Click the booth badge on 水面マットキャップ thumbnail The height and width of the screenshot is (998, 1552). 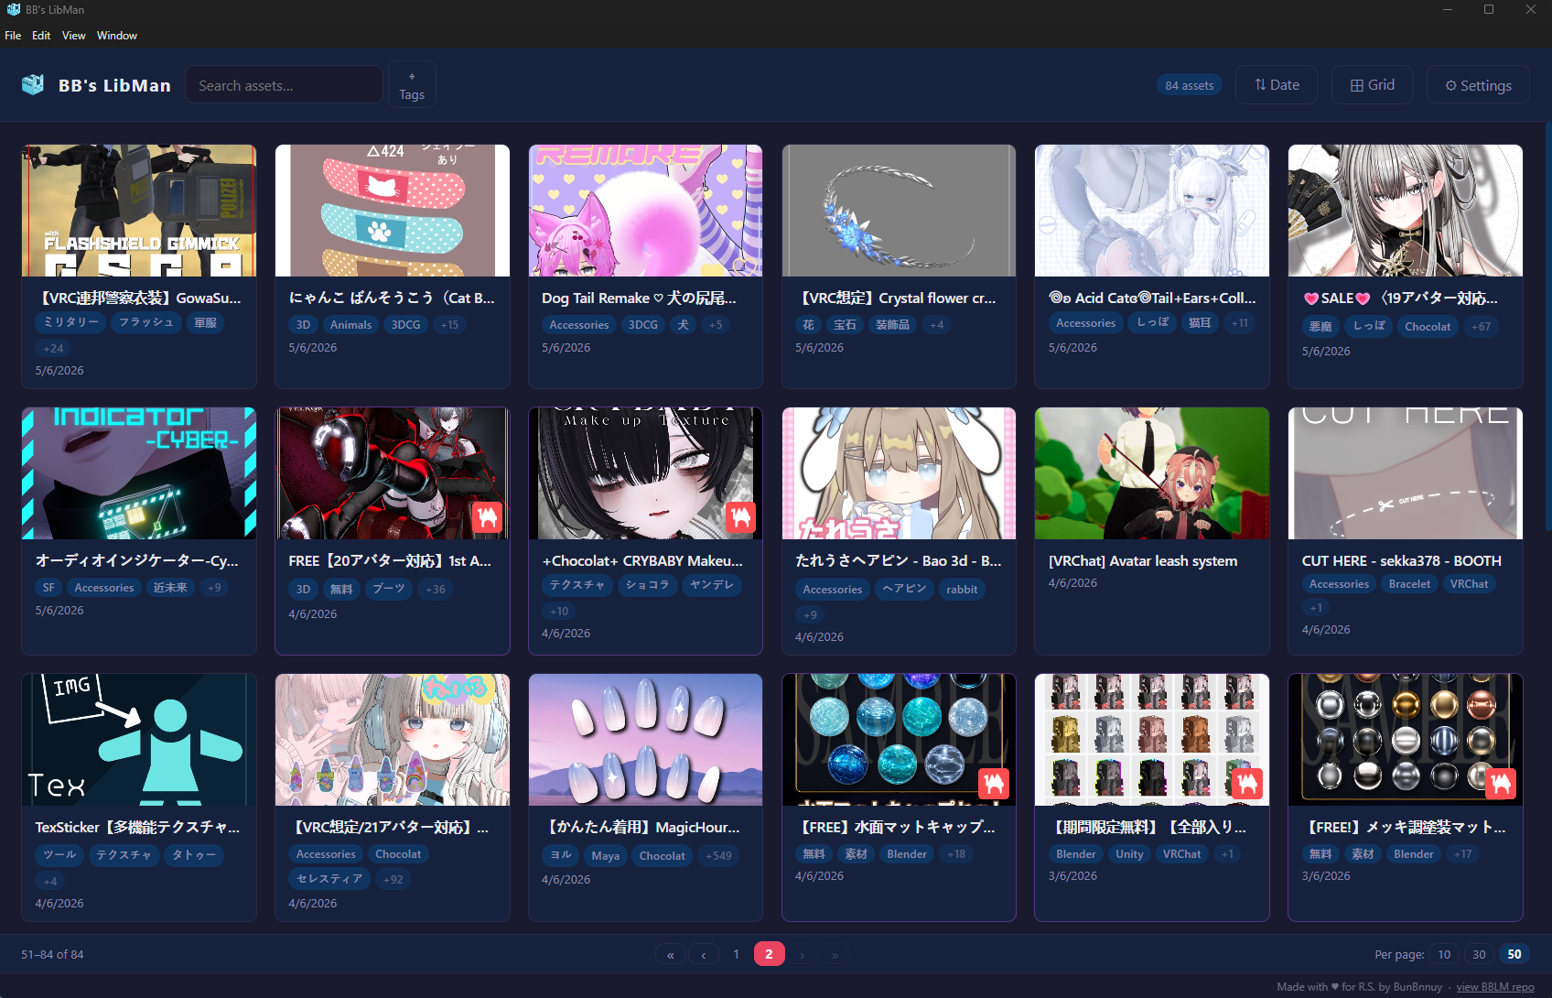994,784
